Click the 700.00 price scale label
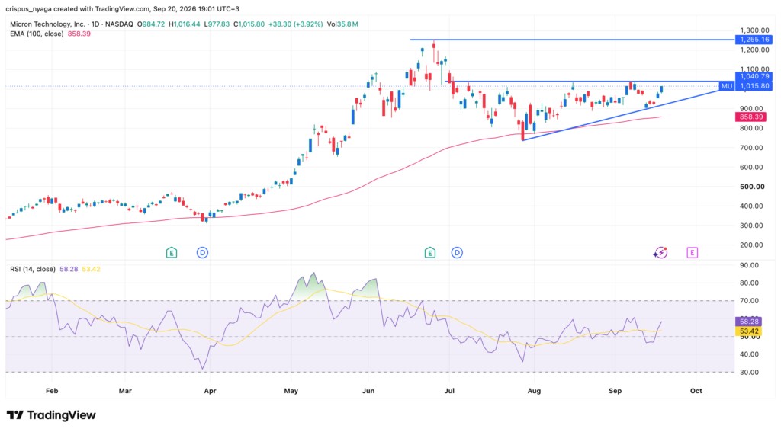This screenshot has width=781, height=432. 751,148
